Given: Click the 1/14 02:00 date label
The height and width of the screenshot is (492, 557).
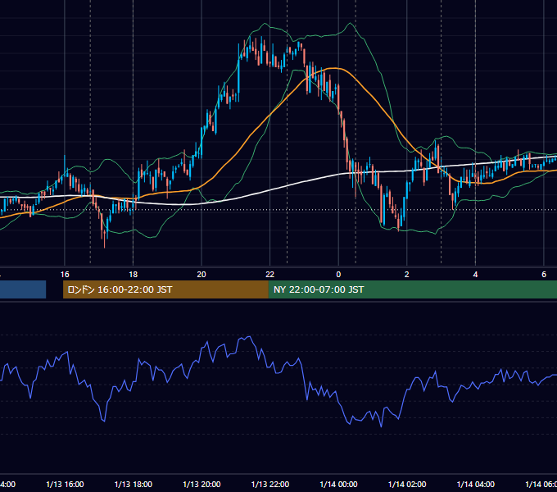Looking at the screenshot, I should click(407, 484).
